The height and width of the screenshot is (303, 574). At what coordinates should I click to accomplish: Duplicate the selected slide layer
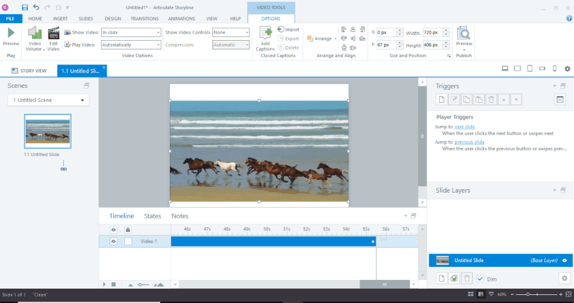[454, 278]
